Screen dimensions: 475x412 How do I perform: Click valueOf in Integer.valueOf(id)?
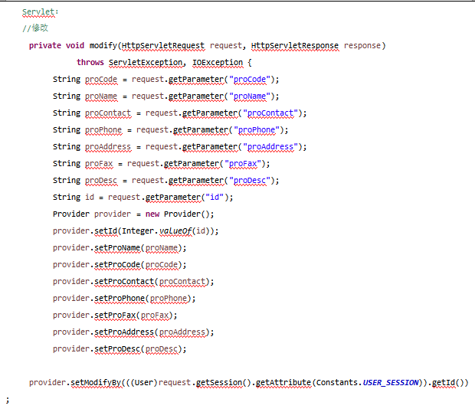pos(175,231)
